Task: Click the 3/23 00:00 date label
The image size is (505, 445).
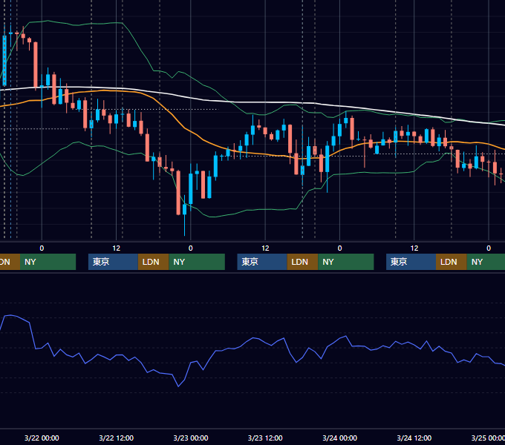Action: [x=191, y=438]
